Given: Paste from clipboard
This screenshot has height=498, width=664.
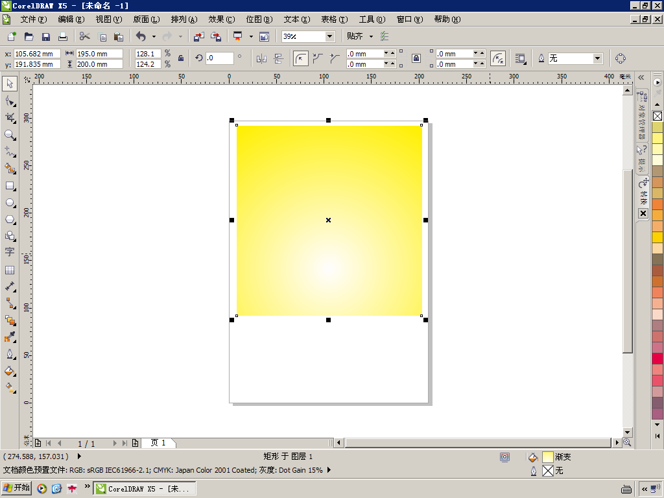Looking at the screenshot, I should 119,36.
